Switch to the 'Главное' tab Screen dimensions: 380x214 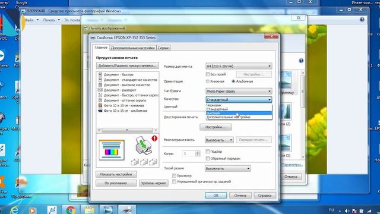click(x=101, y=48)
